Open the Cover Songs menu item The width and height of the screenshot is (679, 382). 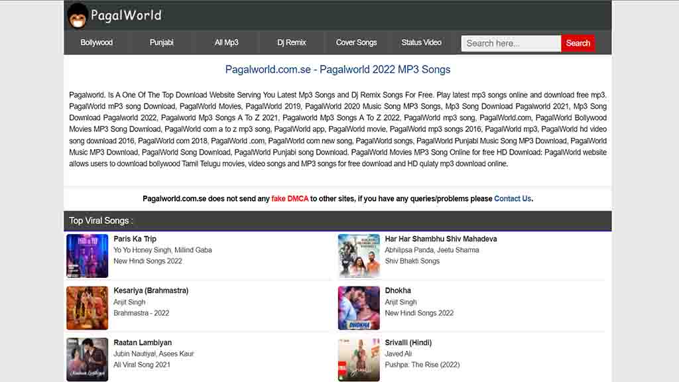(x=356, y=42)
